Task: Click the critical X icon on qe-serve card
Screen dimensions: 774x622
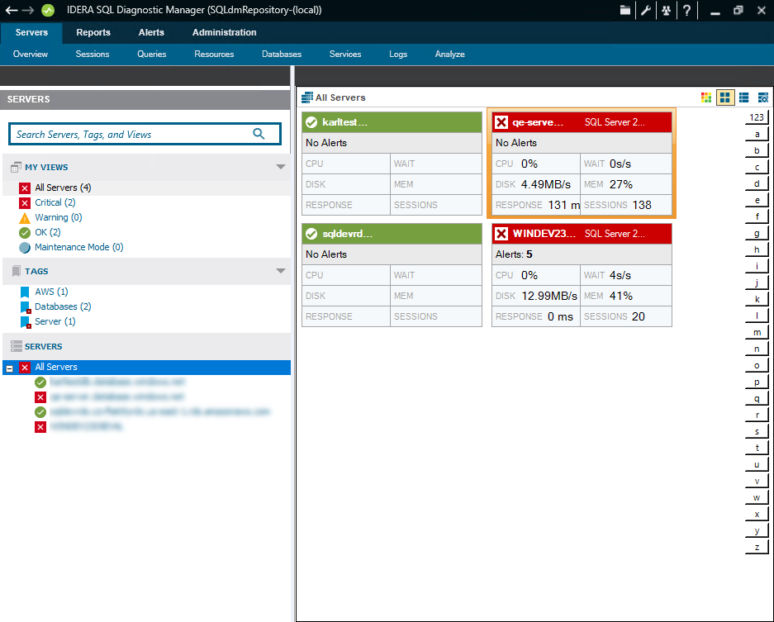Action: [x=501, y=122]
